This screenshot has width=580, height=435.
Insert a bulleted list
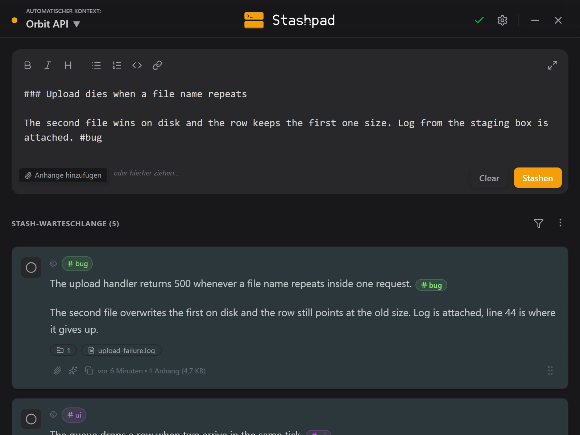(x=96, y=65)
